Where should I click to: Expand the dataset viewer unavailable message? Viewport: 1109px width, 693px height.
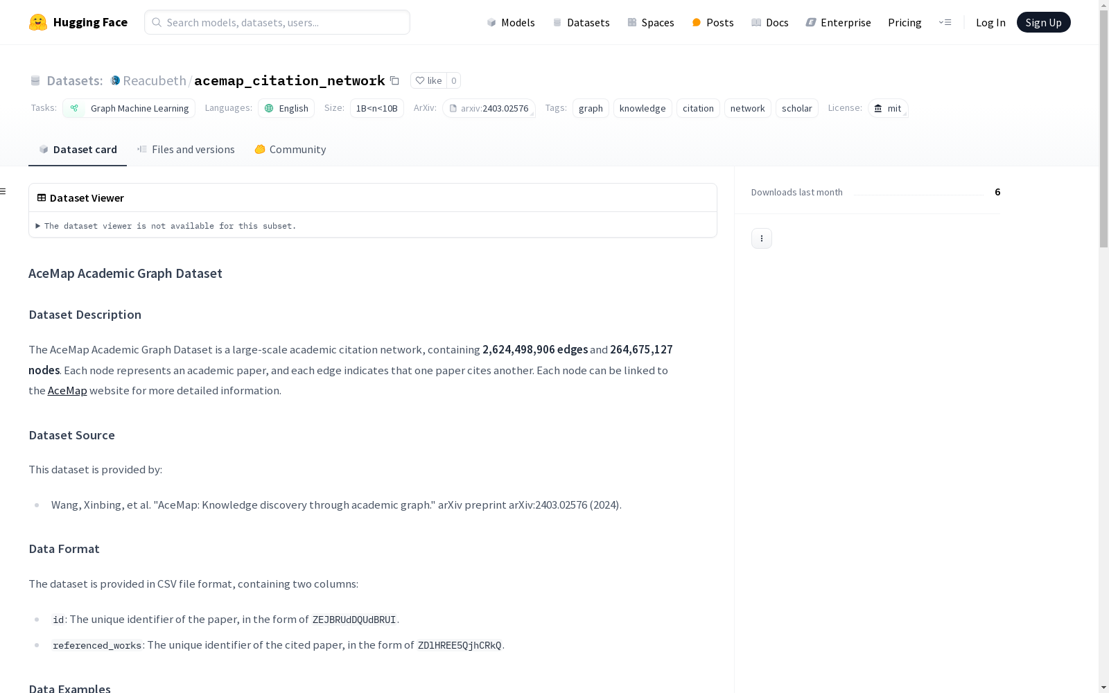point(166,226)
